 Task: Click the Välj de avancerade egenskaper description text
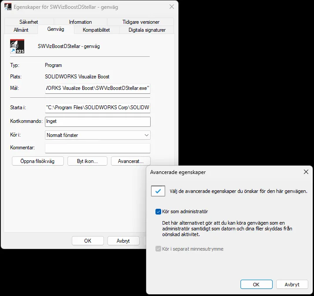tap(238, 191)
